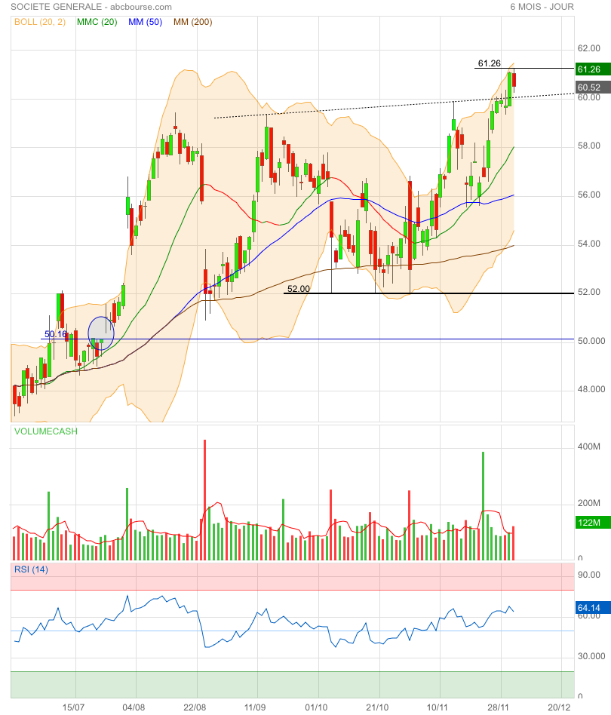Click the tallest red volume bar in August

tap(204, 500)
